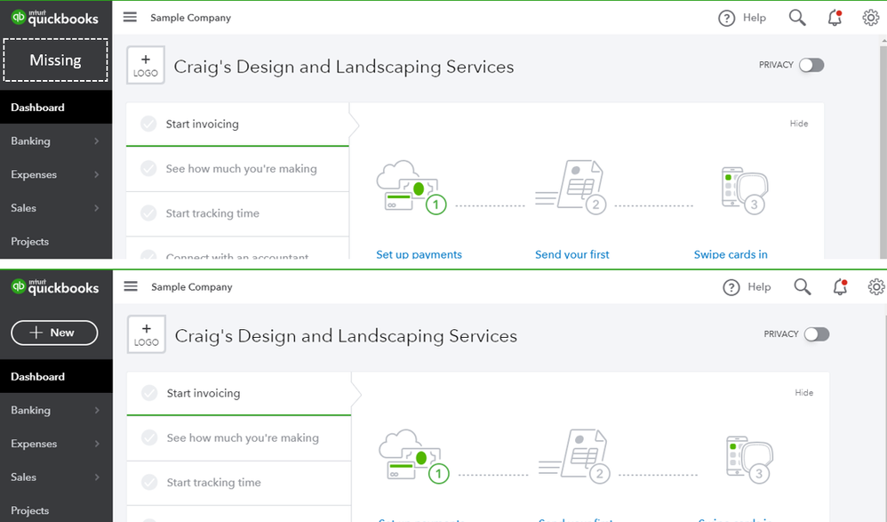The image size is (887, 522).
Task: Click Help text in upper screenshot
Action: [754, 18]
